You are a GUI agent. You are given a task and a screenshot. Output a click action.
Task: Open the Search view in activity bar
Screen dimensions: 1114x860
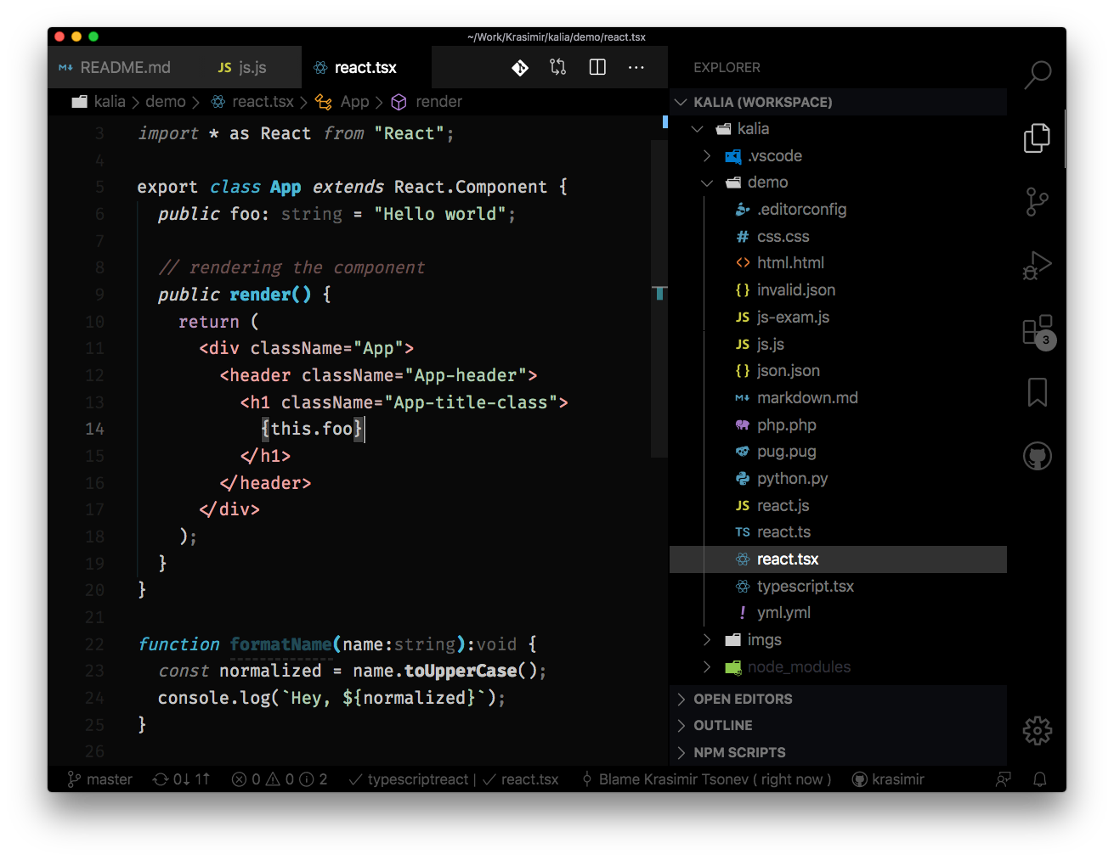(x=1037, y=75)
